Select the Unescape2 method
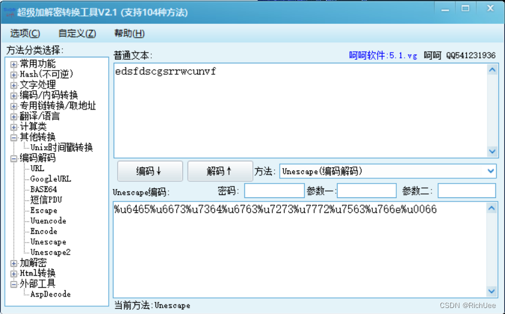Viewport: 505px width, 314px height. [51, 252]
